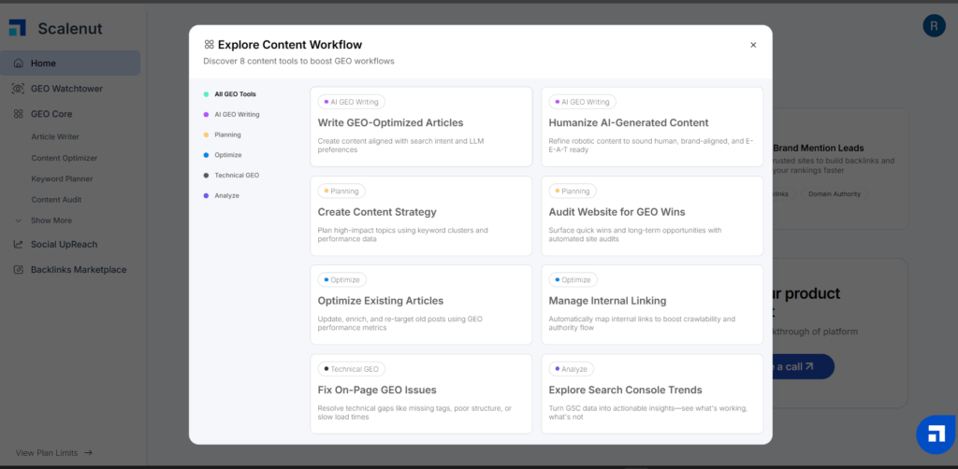
Task: Open Content Audit in sidebar
Action: 56,199
